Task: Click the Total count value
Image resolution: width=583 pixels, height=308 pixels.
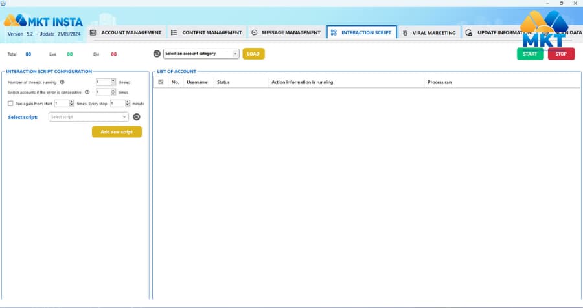Action: [29, 54]
